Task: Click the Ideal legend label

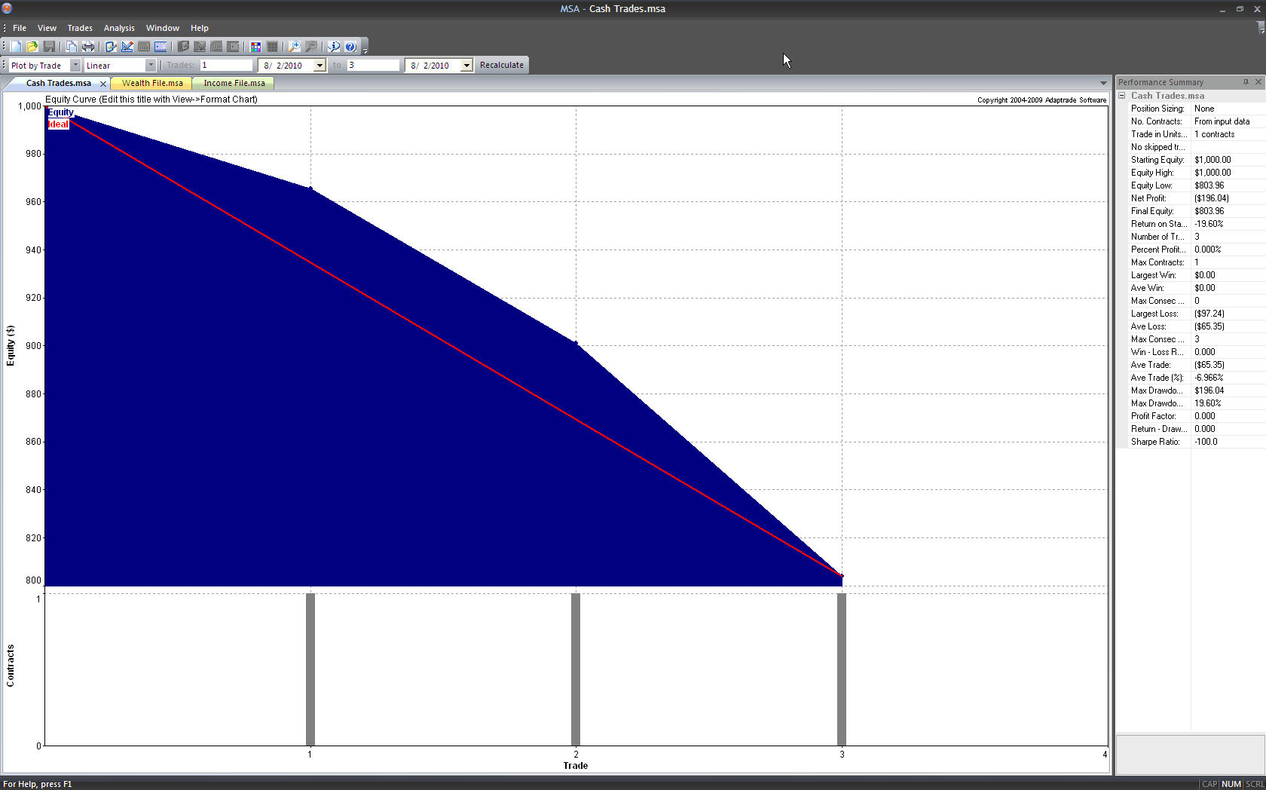Action: click(x=58, y=124)
